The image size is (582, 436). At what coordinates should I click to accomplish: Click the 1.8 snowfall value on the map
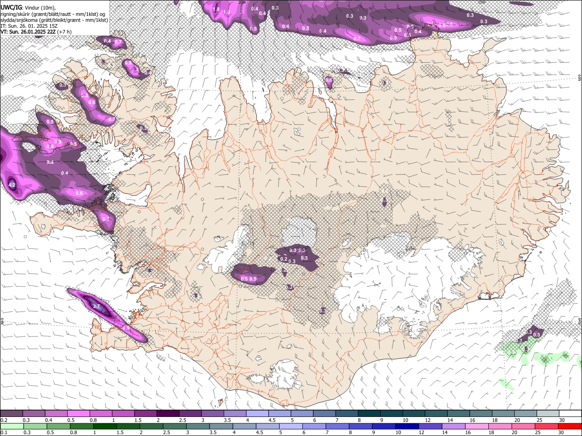pos(216,10)
